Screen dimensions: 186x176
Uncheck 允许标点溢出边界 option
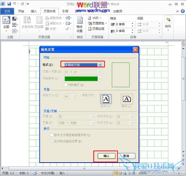[52, 141]
